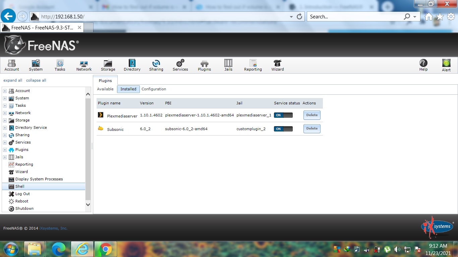Expand the Sharing tree node
The height and width of the screenshot is (257, 458).
[x=5, y=135]
